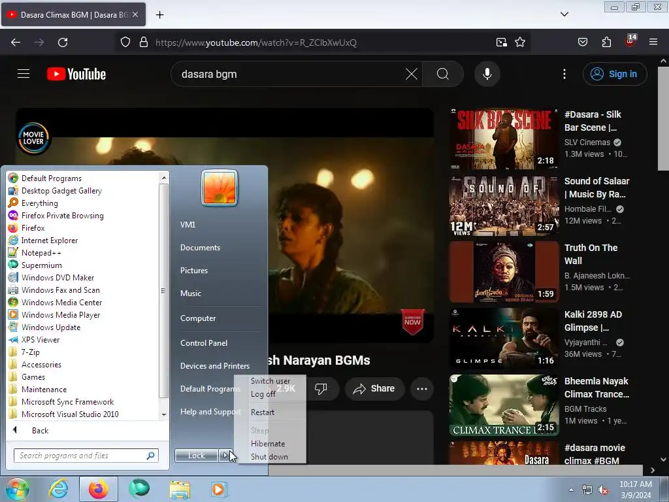Click the muted volume tray icon
Viewport: 669px width, 502px height.
[x=603, y=490]
